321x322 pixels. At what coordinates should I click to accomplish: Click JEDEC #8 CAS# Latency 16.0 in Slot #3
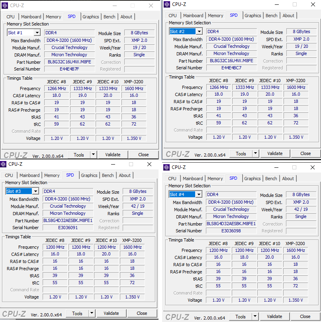tap(55, 254)
